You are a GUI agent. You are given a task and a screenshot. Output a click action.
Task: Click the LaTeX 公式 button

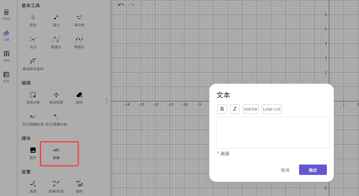click(272, 109)
